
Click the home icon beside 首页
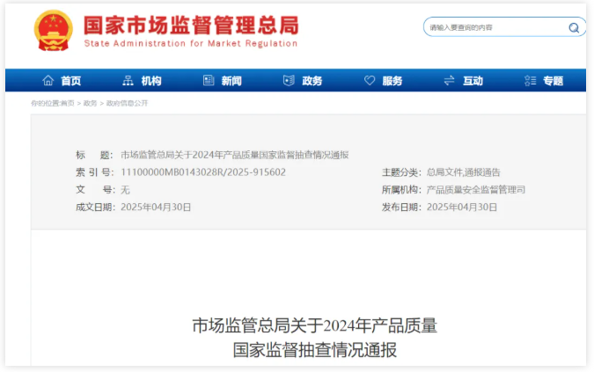(48, 80)
